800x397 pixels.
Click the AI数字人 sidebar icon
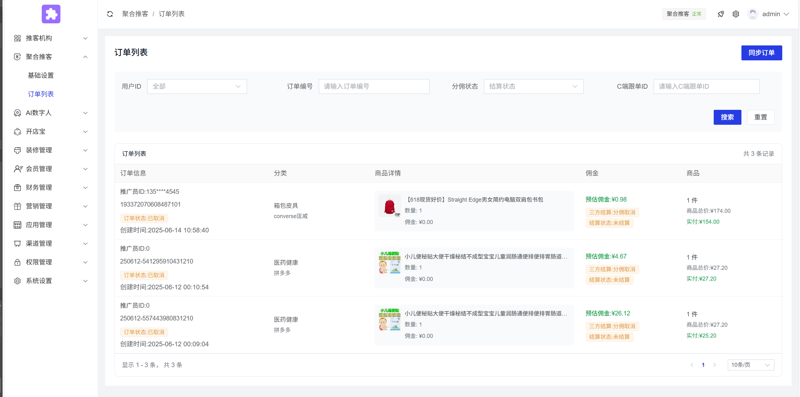pyautogui.click(x=17, y=113)
